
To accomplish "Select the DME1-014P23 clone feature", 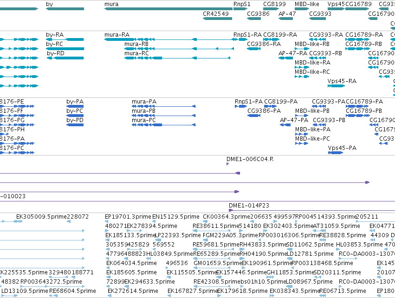I will click(x=312, y=210).
